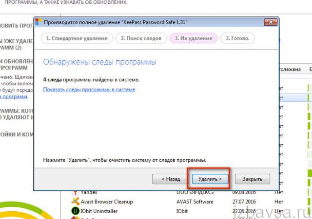Click the AVAST Software publisher cell
Image resolution: width=312 pixels, height=219 pixels.
click(195, 202)
